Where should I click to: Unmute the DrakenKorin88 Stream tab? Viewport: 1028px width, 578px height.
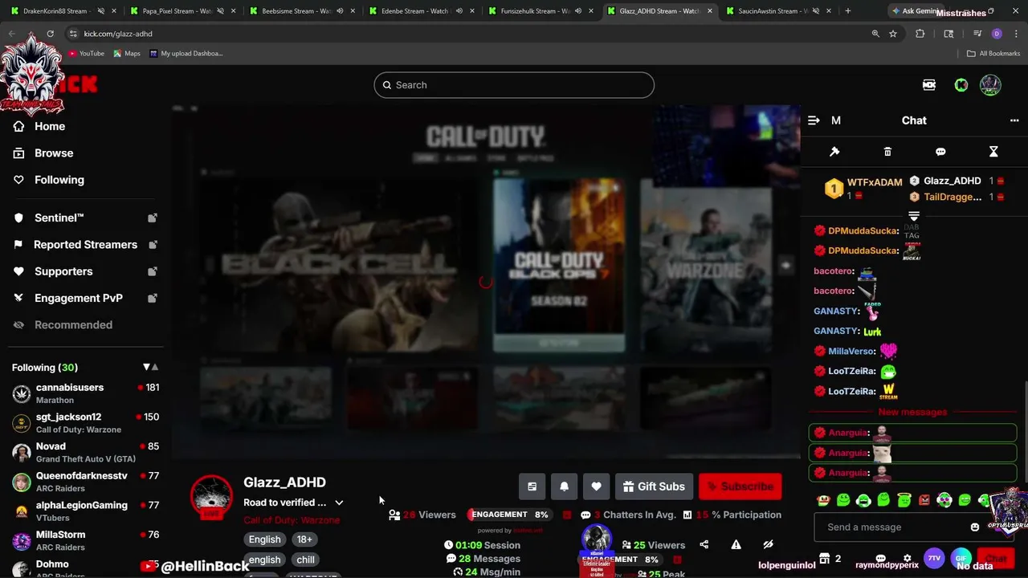point(101,11)
